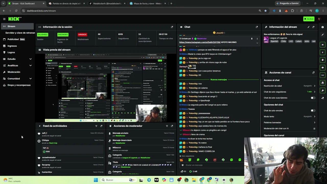The image size is (327, 184).
Task: Pop out the Información de la sesión panel
Action: [172, 27]
